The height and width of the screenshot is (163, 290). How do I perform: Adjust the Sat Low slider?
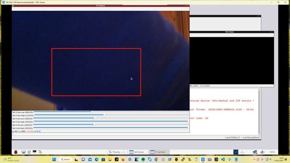[111, 118]
